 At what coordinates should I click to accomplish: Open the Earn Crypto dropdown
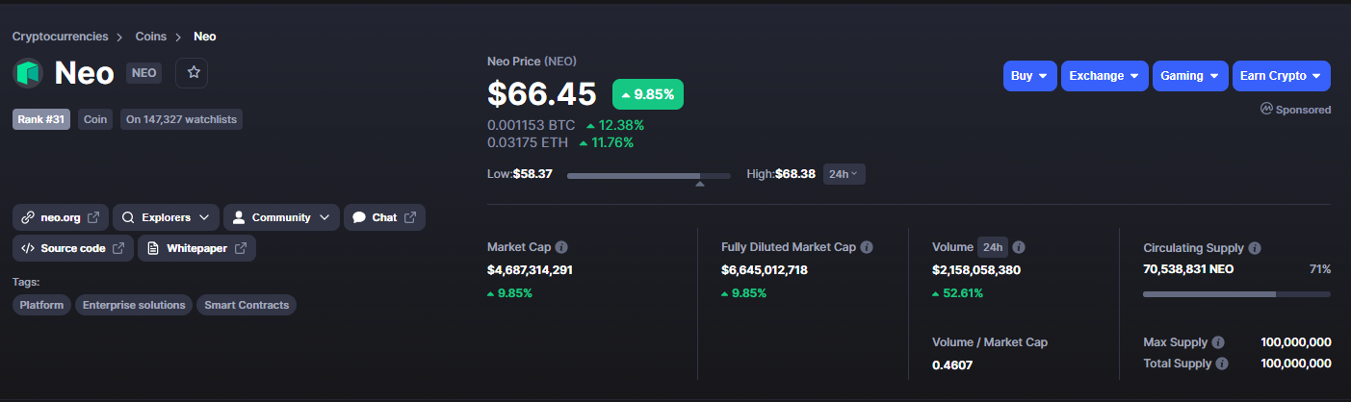click(x=1282, y=76)
